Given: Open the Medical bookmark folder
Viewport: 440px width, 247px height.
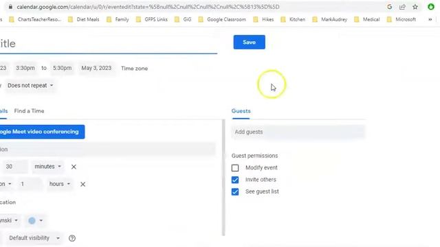Looking at the screenshot, I should 366,19.
